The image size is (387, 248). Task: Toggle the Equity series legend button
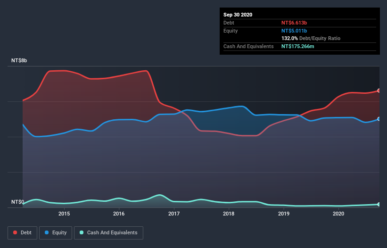[x=56, y=233]
